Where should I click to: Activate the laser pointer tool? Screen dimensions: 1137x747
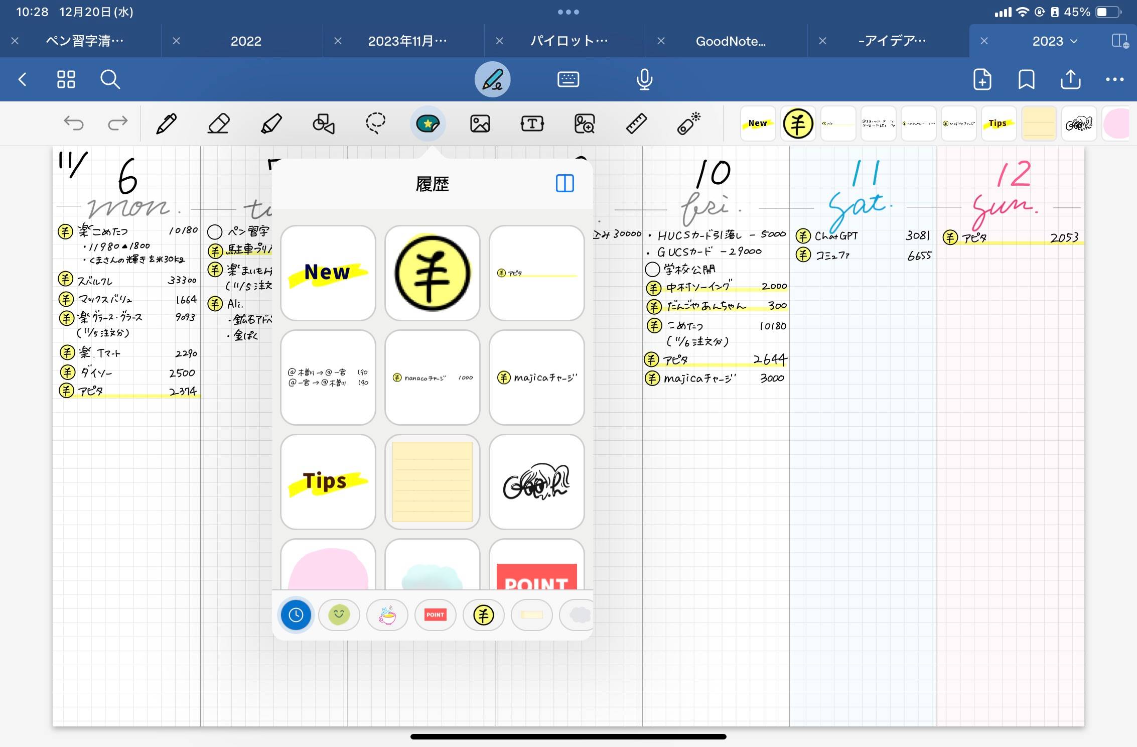click(x=689, y=123)
